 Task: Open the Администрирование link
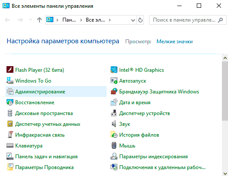tap(40, 92)
